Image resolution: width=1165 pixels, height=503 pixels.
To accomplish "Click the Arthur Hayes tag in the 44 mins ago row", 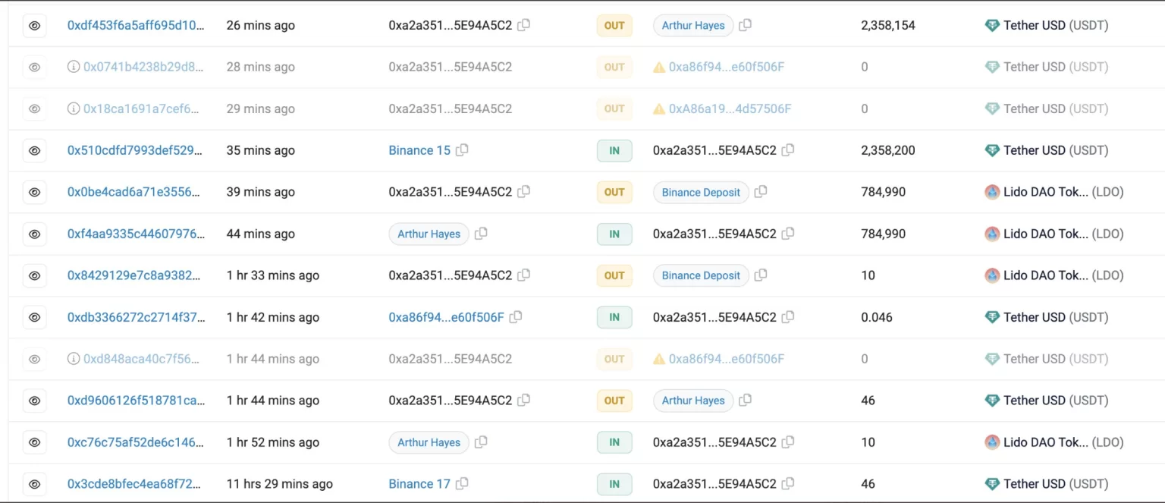I will pos(429,234).
